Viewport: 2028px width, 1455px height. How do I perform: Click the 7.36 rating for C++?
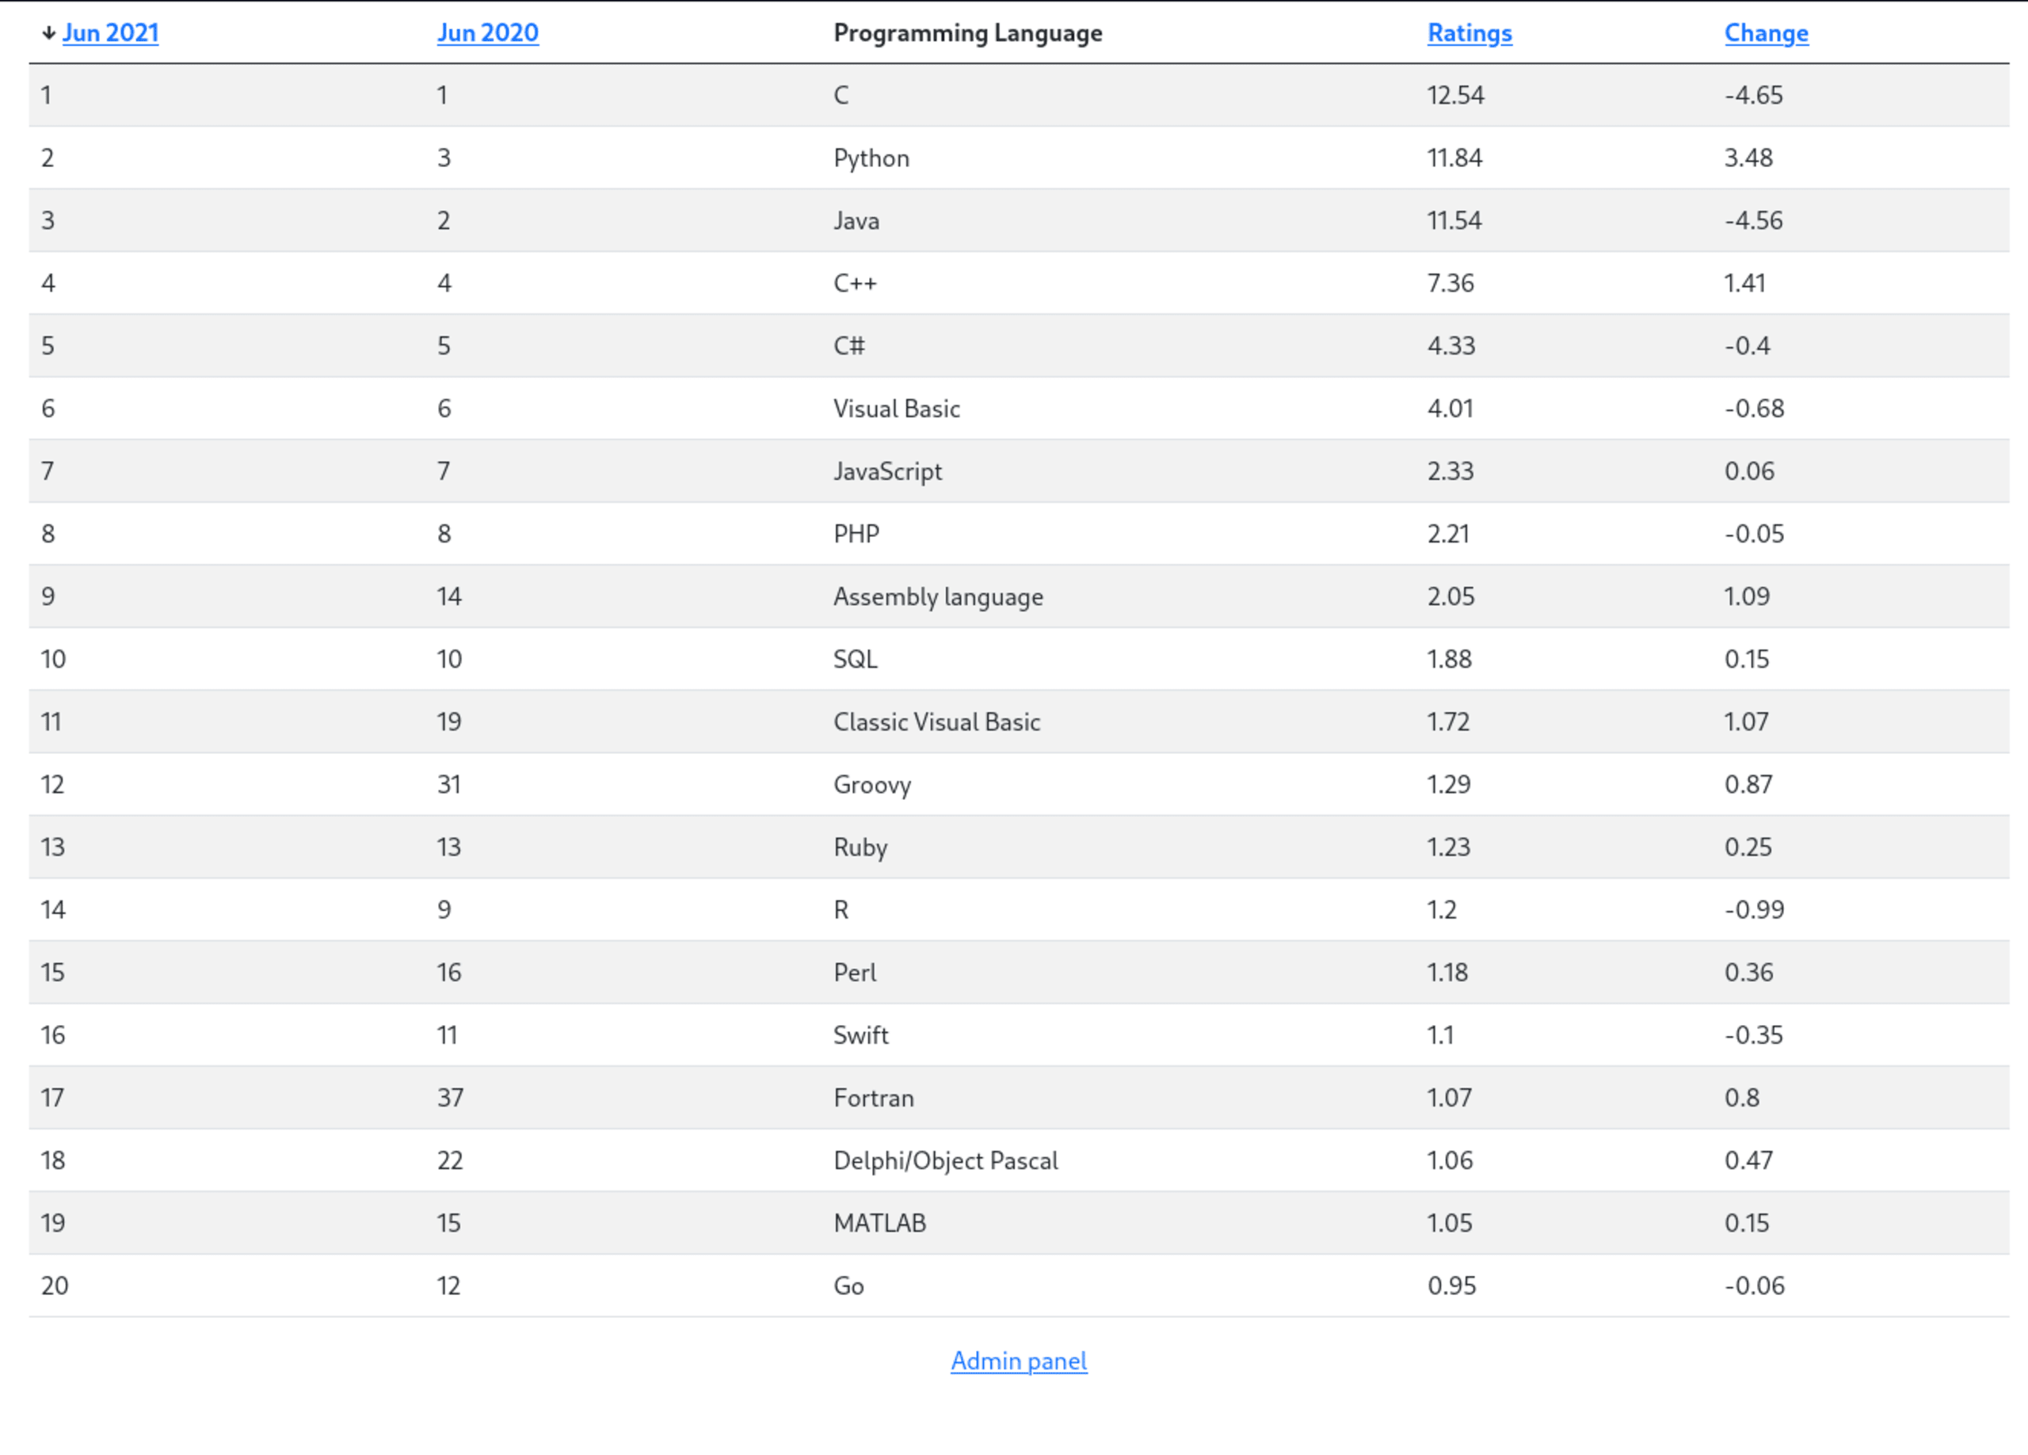point(1450,284)
